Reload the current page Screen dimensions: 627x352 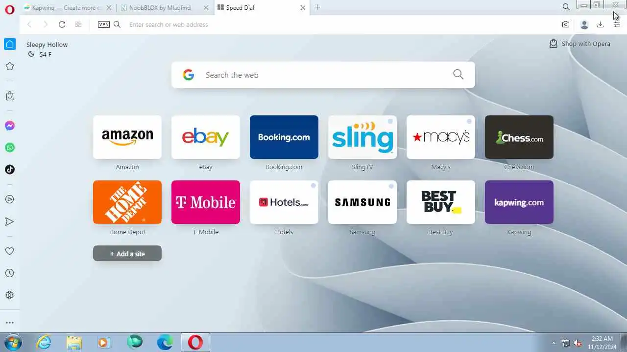[x=62, y=24]
